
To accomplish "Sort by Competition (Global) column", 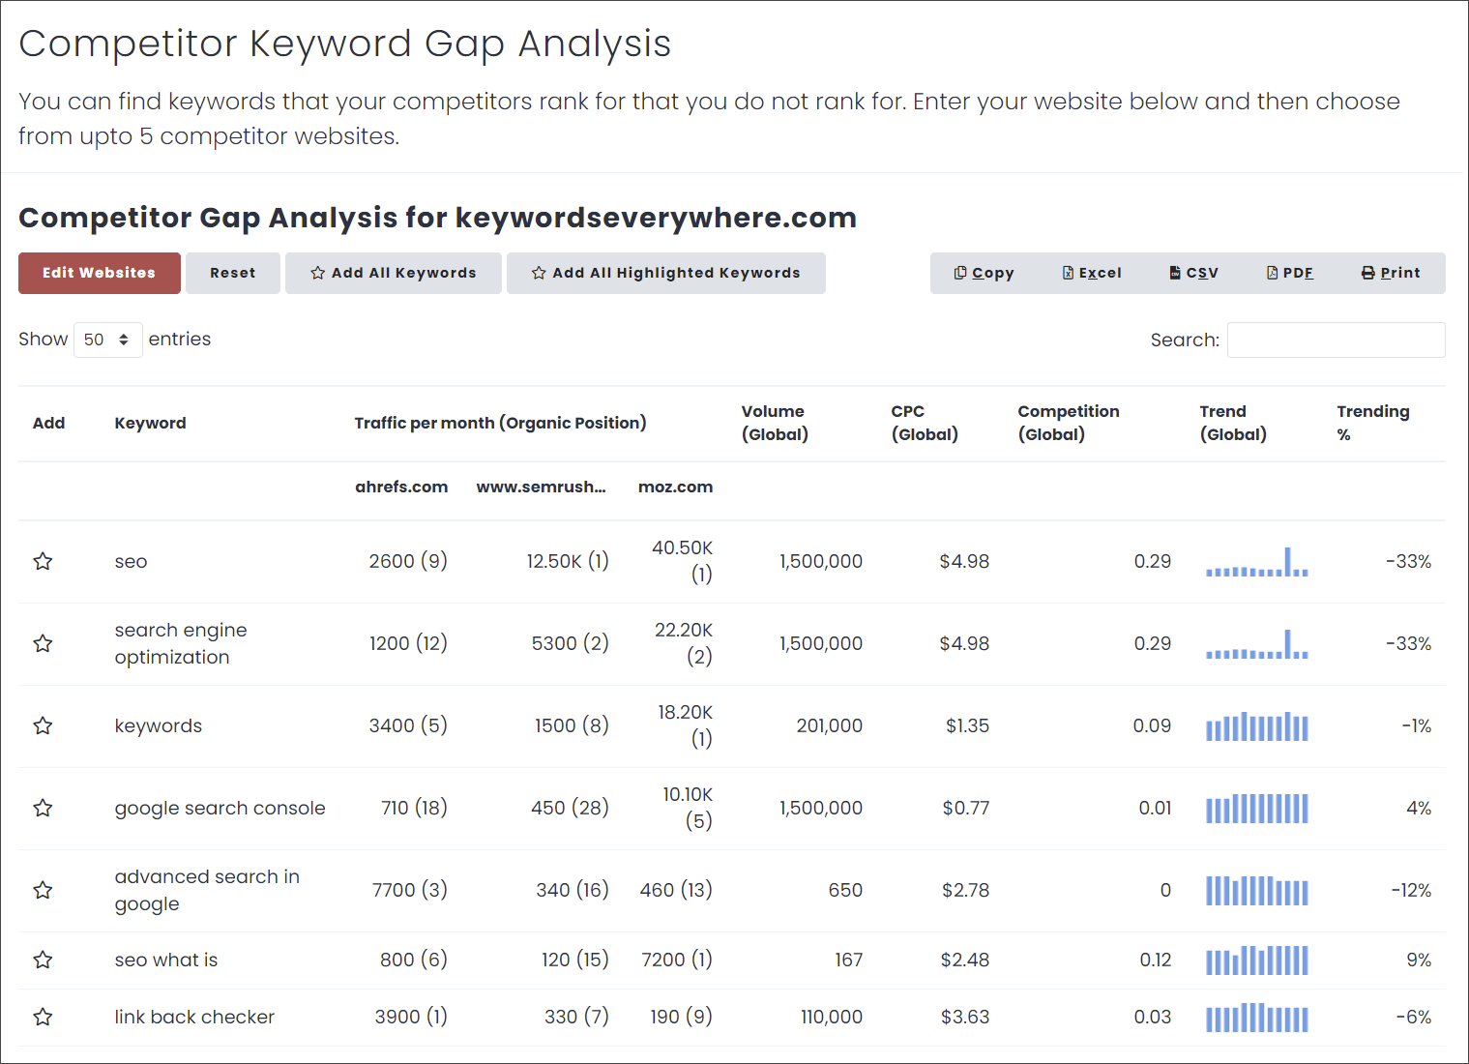I will (1069, 423).
